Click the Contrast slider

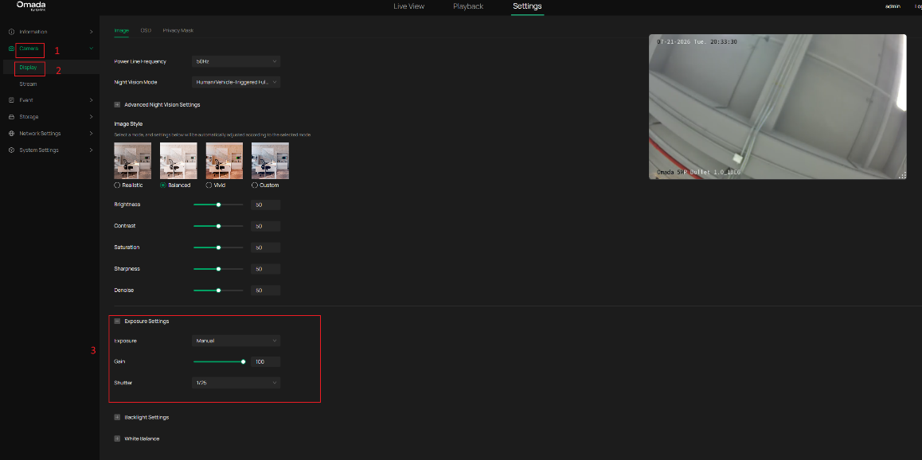pos(218,226)
